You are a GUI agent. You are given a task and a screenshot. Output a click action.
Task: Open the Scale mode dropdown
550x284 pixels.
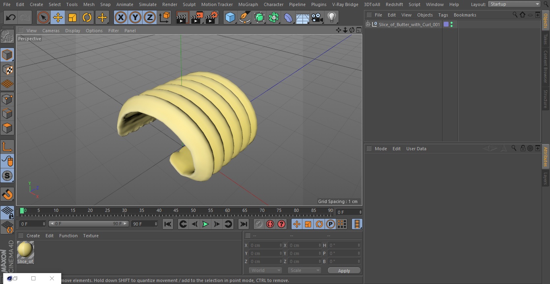click(304, 270)
